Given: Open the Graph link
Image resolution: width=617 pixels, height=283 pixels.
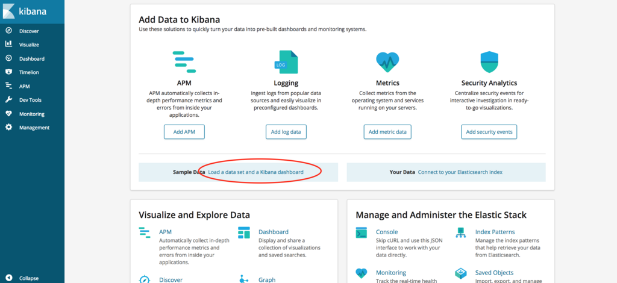Looking at the screenshot, I should [x=267, y=280].
